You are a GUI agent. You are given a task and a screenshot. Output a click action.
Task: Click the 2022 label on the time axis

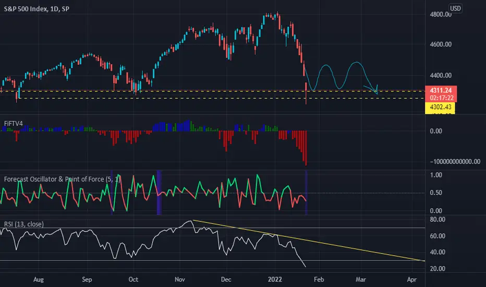275,280
